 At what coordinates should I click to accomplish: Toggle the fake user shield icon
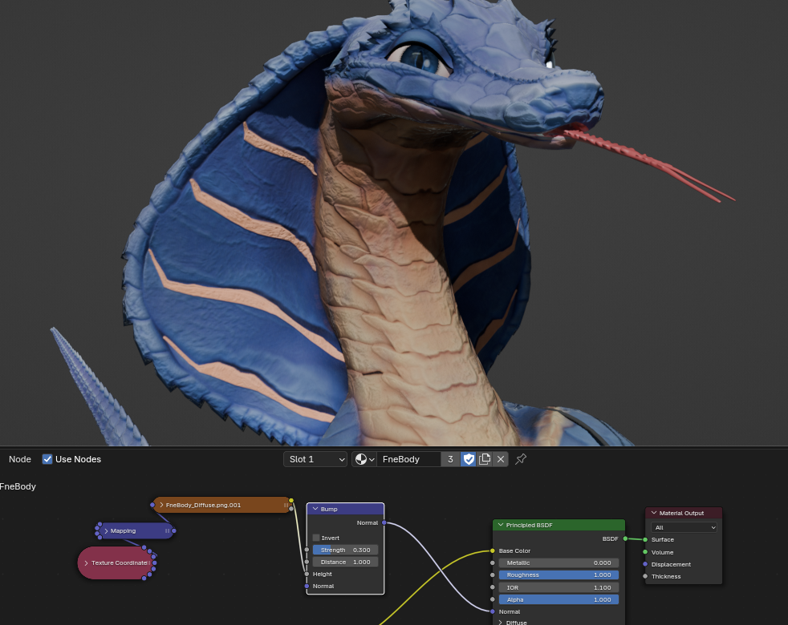pyautogui.click(x=469, y=459)
